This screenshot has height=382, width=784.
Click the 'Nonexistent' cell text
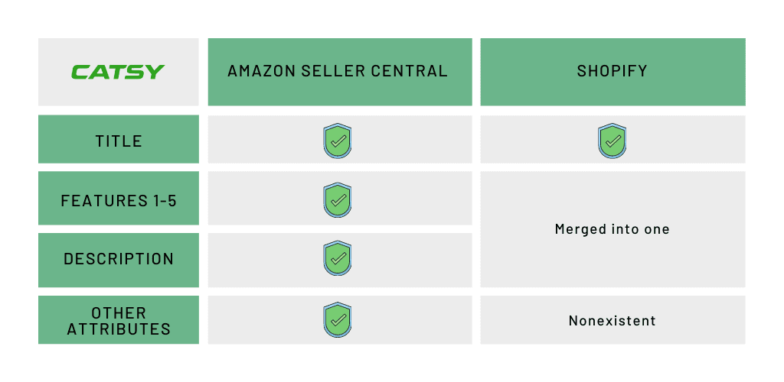pos(612,320)
